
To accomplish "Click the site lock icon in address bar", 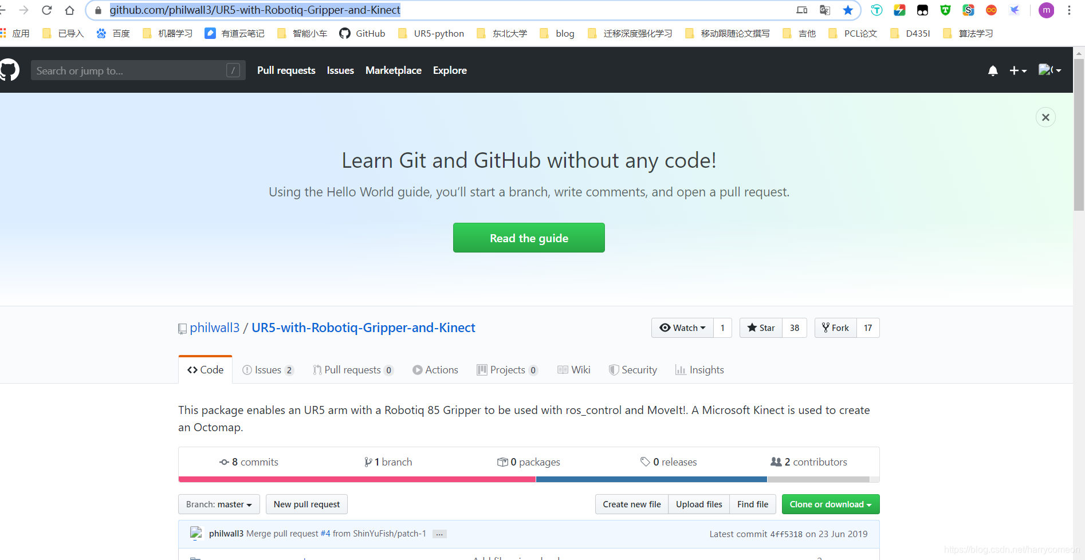I will tap(98, 10).
